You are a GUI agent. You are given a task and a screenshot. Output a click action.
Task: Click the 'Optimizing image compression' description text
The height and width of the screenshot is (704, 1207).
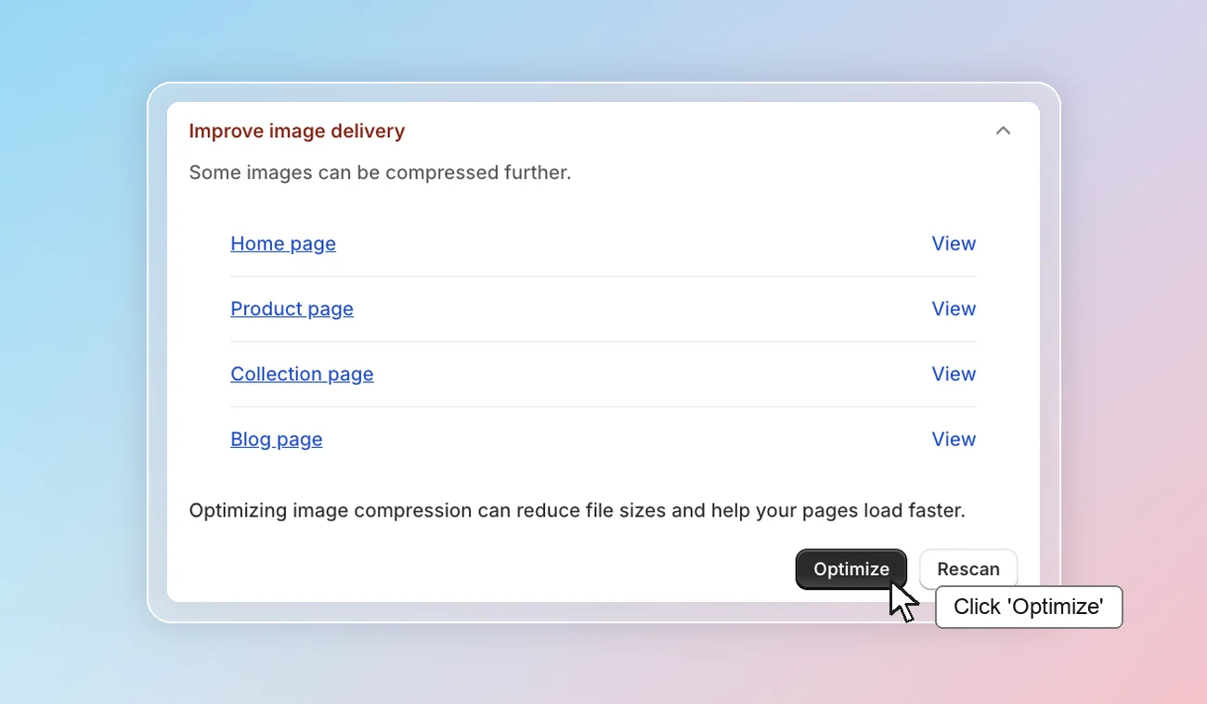[578, 511]
